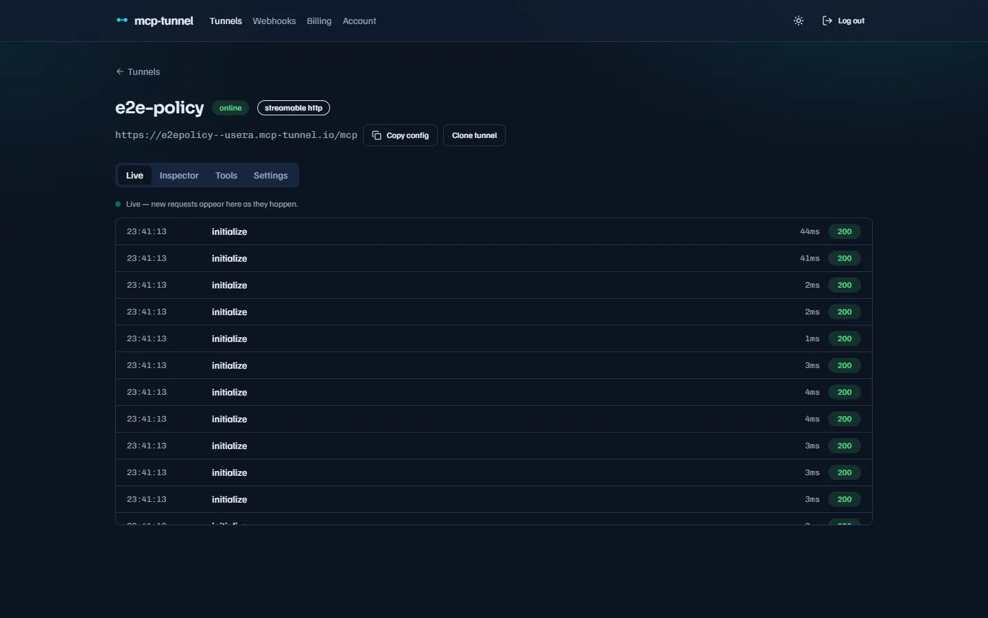Image resolution: width=988 pixels, height=618 pixels.
Task: Click the 200 badge in the 1ms row
Action: [x=845, y=339]
